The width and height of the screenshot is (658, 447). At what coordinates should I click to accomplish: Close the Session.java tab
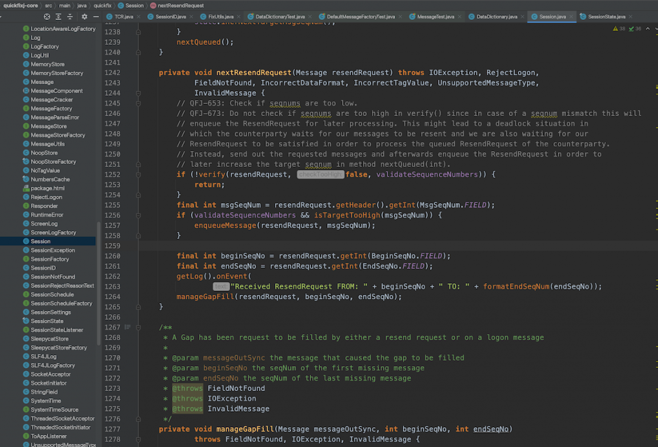571,17
